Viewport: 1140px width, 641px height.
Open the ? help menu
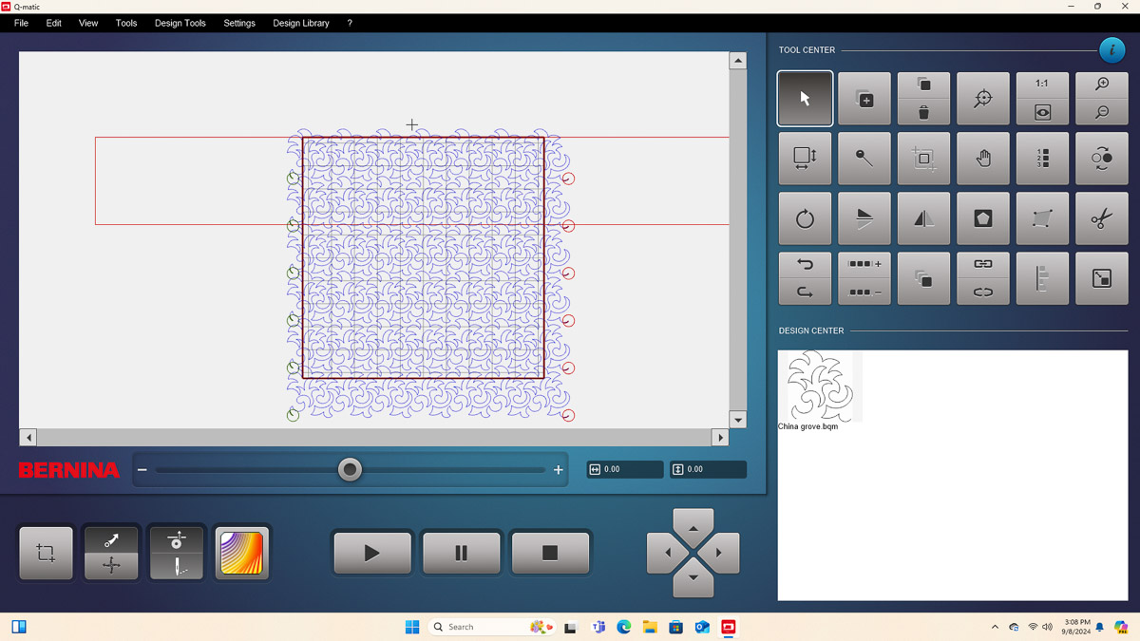pyautogui.click(x=350, y=23)
